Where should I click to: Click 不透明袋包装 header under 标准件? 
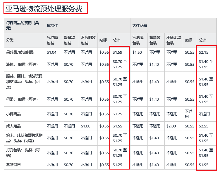pos(88,40)
